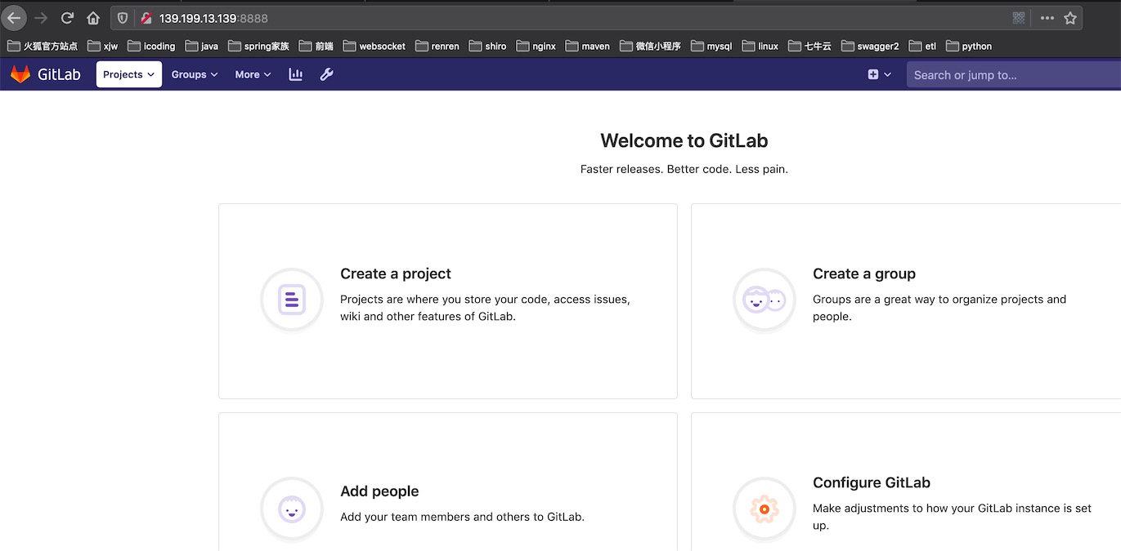Go to the browser home page icon

(93, 18)
